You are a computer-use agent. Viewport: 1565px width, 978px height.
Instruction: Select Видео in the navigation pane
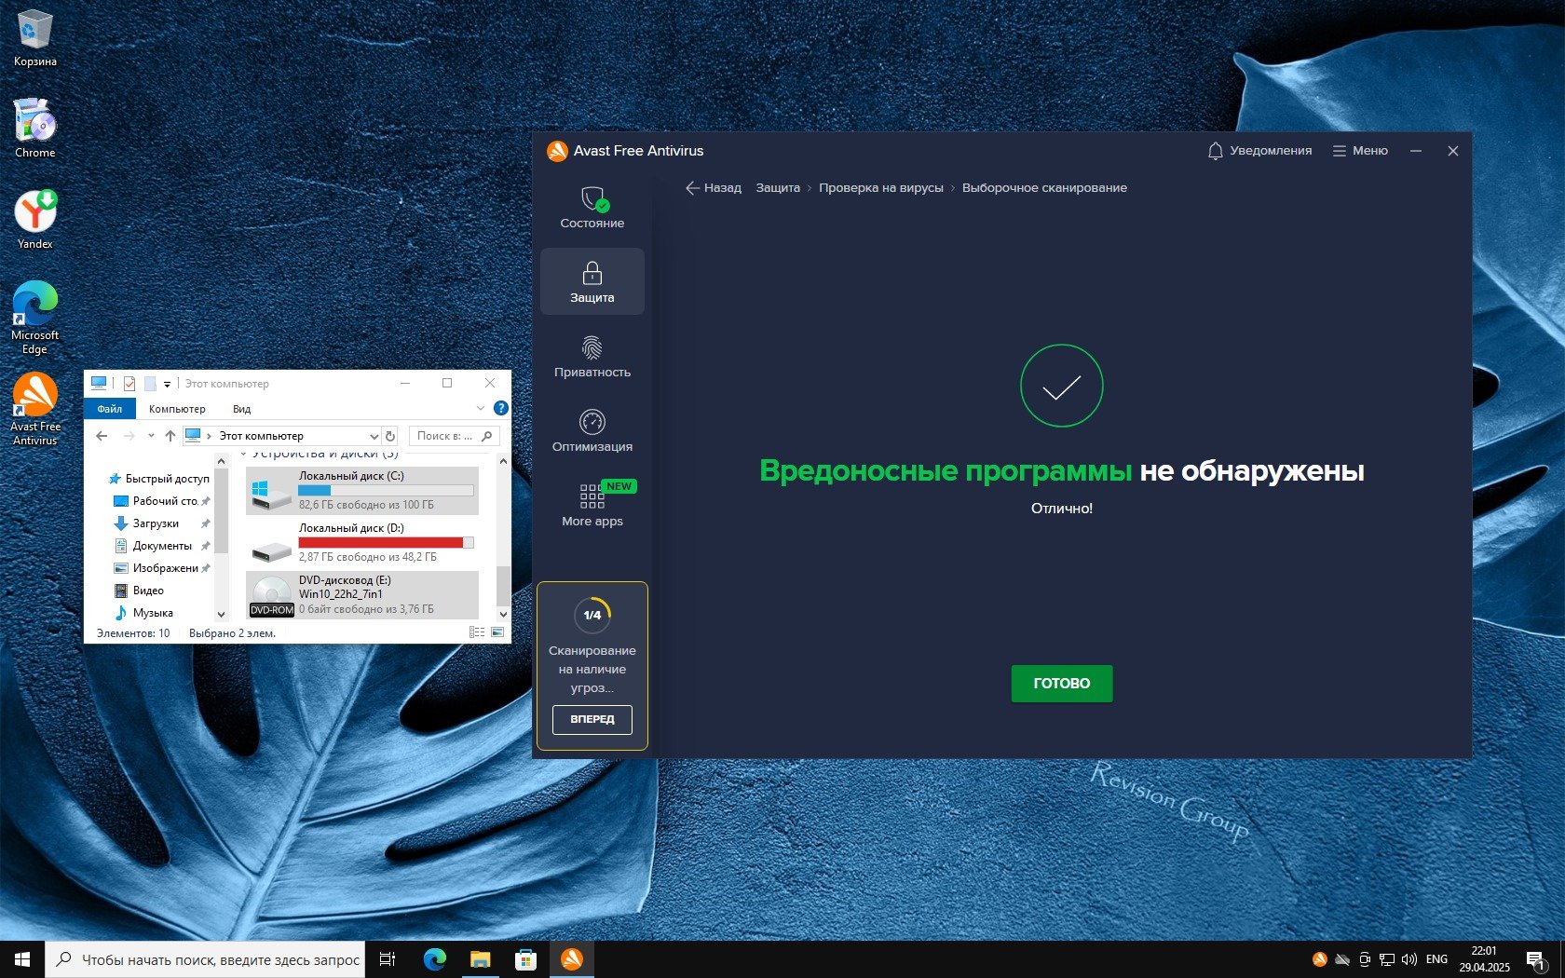140,591
